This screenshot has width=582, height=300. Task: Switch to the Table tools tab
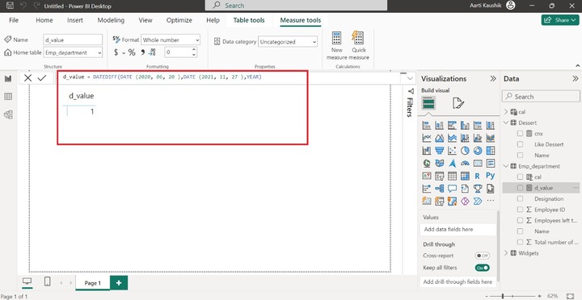pyautogui.click(x=249, y=20)
